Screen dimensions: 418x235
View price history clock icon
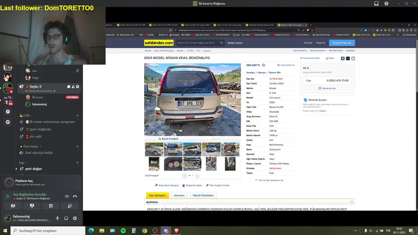[264, 65]
